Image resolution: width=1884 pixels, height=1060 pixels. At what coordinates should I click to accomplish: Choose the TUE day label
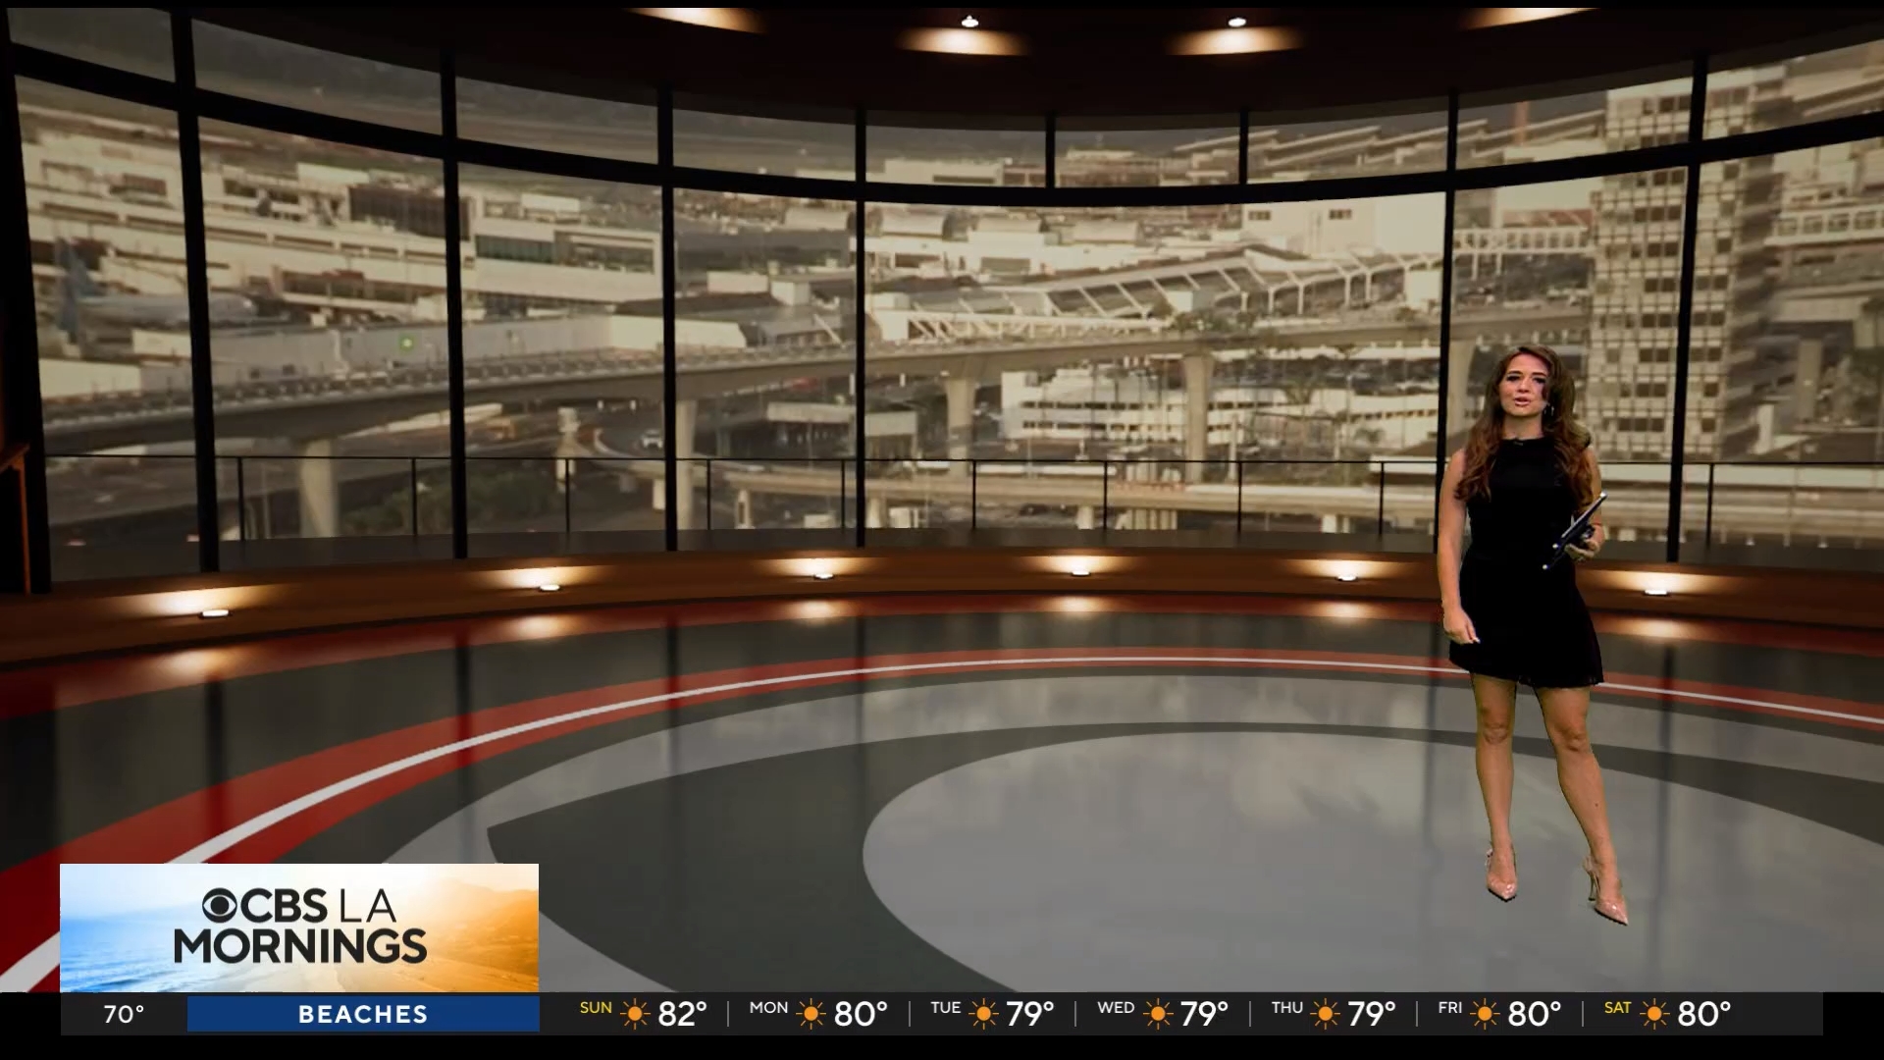[x=945, y=1008]
